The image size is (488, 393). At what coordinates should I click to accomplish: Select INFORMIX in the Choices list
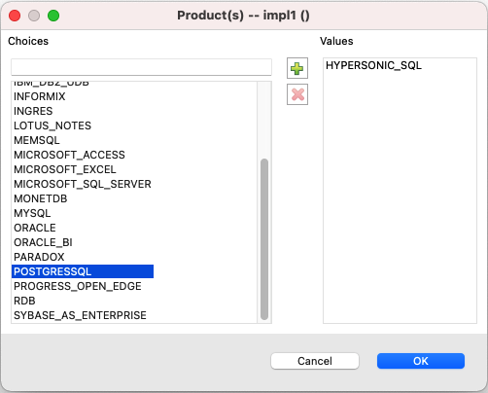click(x=40, y=96)
